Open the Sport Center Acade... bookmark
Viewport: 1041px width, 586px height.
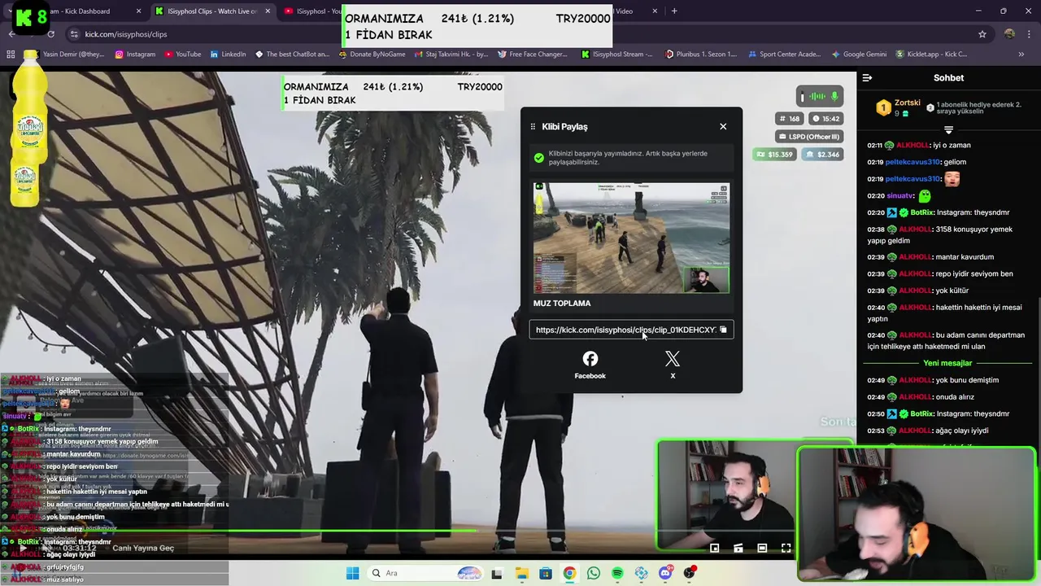(783, 55)
